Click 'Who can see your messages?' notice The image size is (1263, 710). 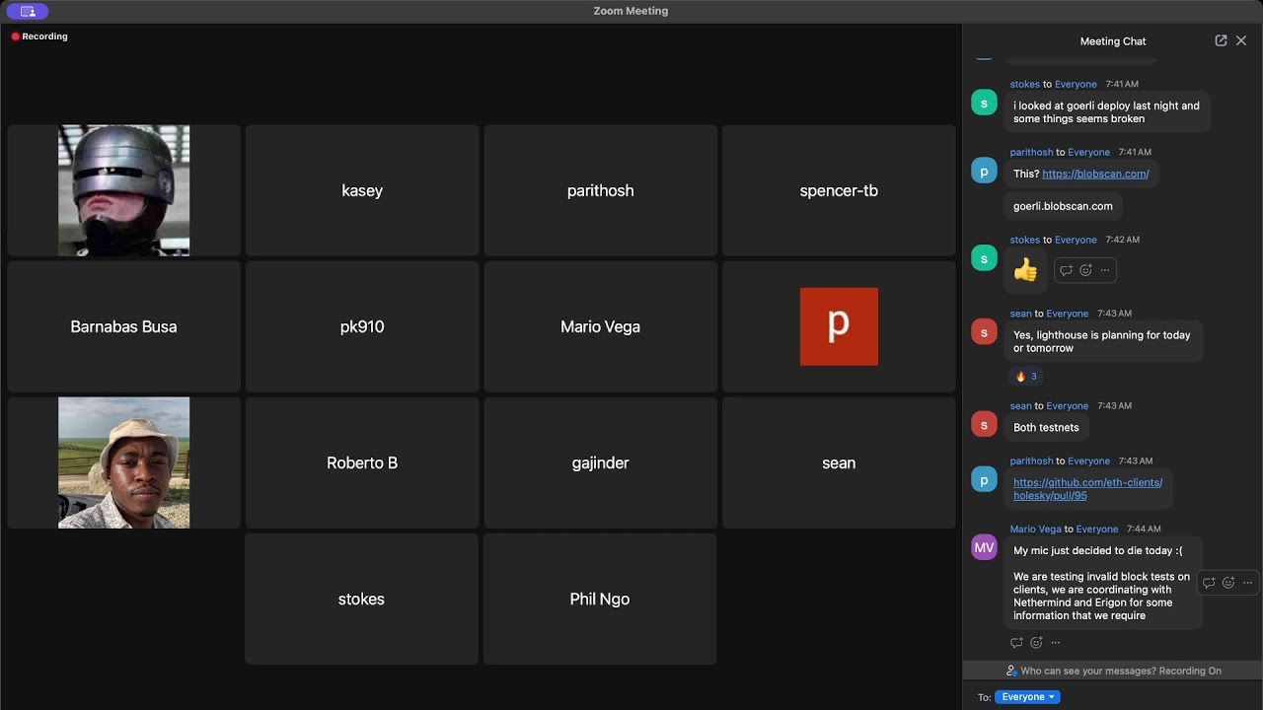tap(1113, 671)
